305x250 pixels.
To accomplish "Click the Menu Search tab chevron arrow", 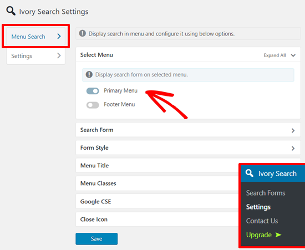I will [59, 37].
